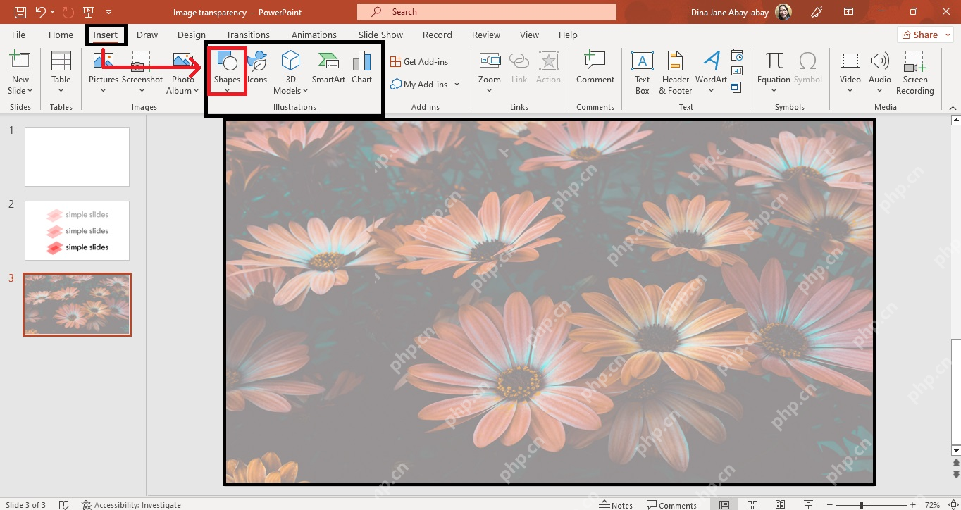961x510 pixels.
Task: Open Header & Footer dialog
Action: point(676,73)
